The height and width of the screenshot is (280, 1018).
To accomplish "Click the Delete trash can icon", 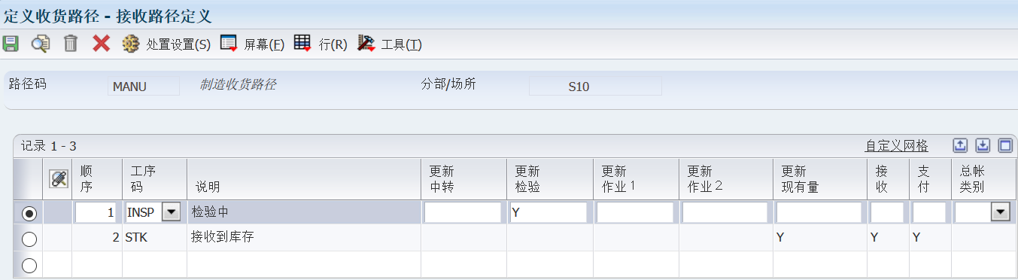I will tap(71, 44).
